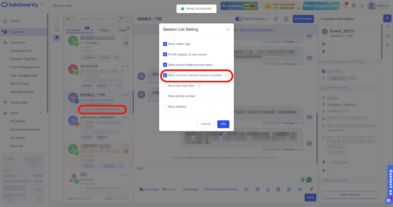Enable Show last reply time
The height and width of the screenshot is (207, 393).
[x=165, y=86]
